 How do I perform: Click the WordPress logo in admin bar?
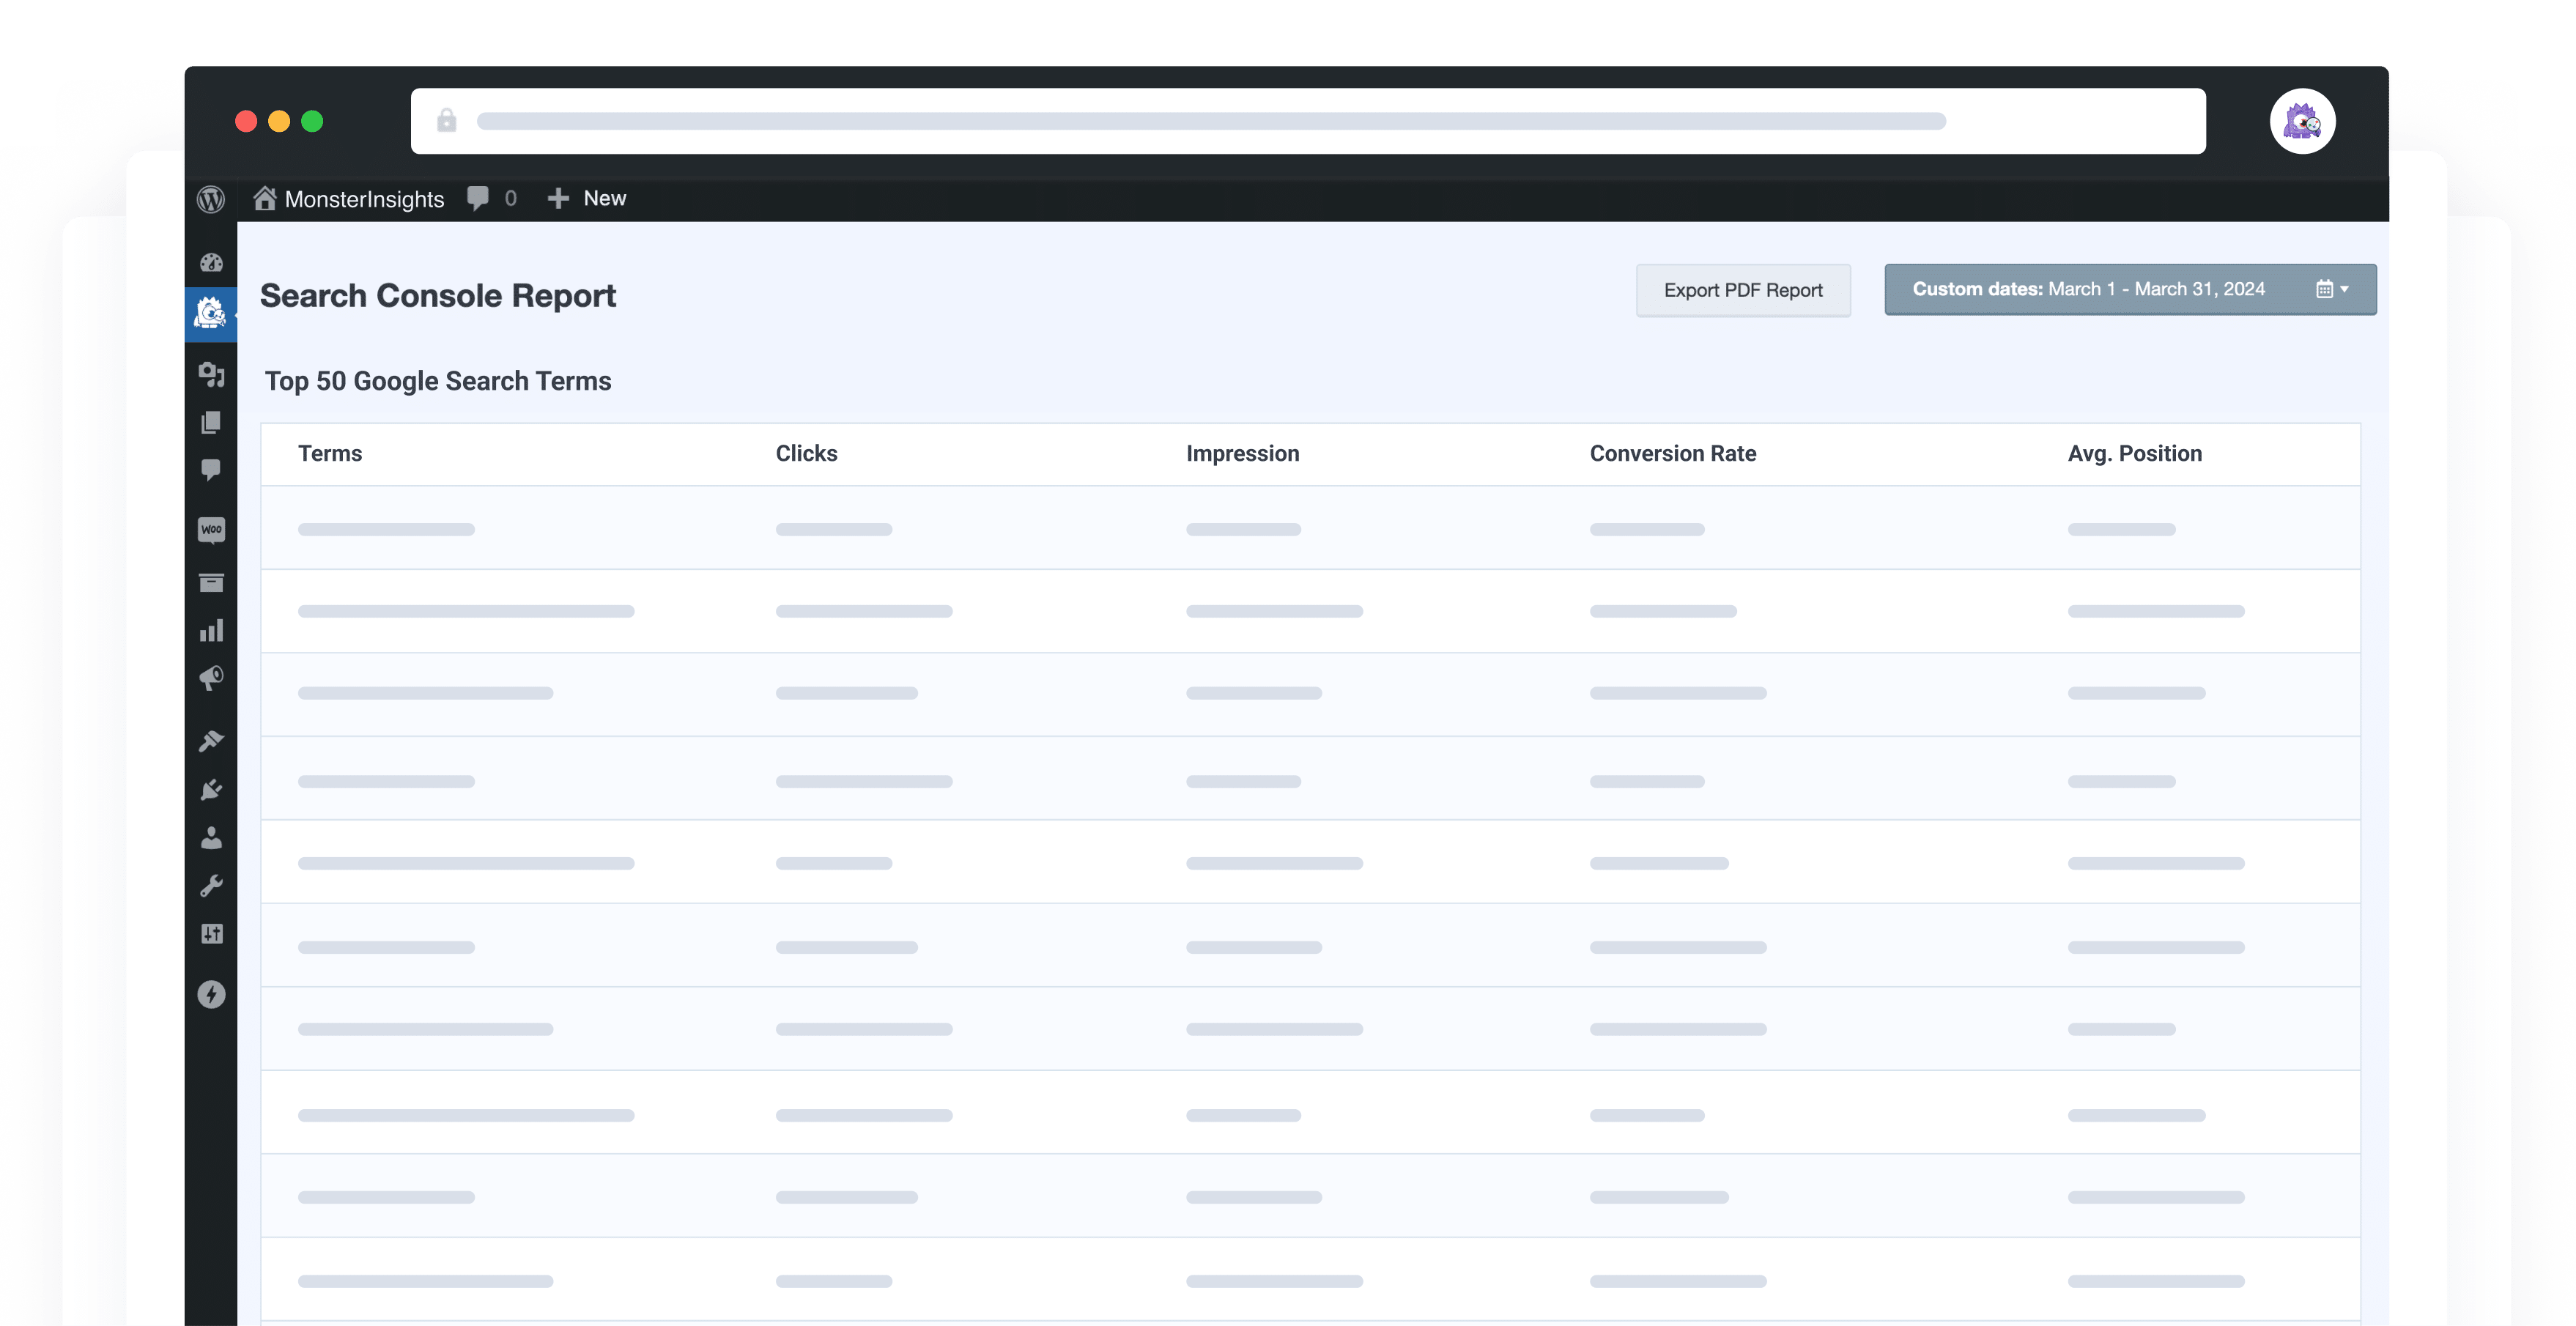[x=211, y=199]
